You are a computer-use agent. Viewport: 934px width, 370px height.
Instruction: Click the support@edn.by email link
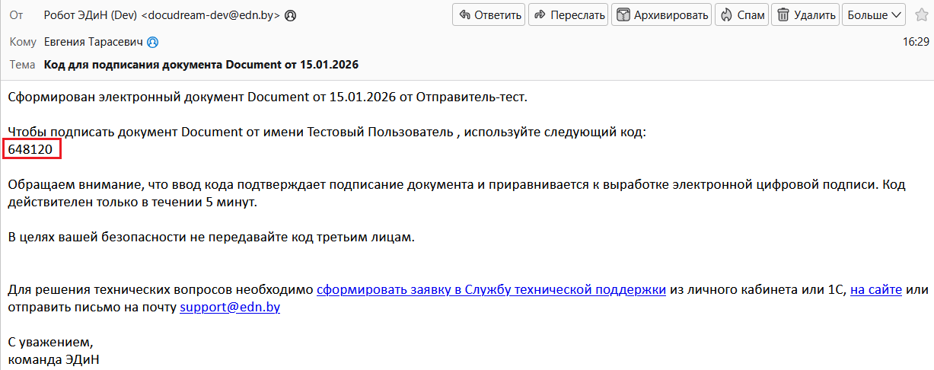230,308
